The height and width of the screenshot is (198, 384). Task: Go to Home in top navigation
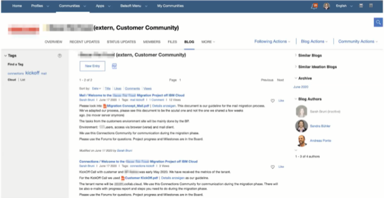tap(17, 6)
